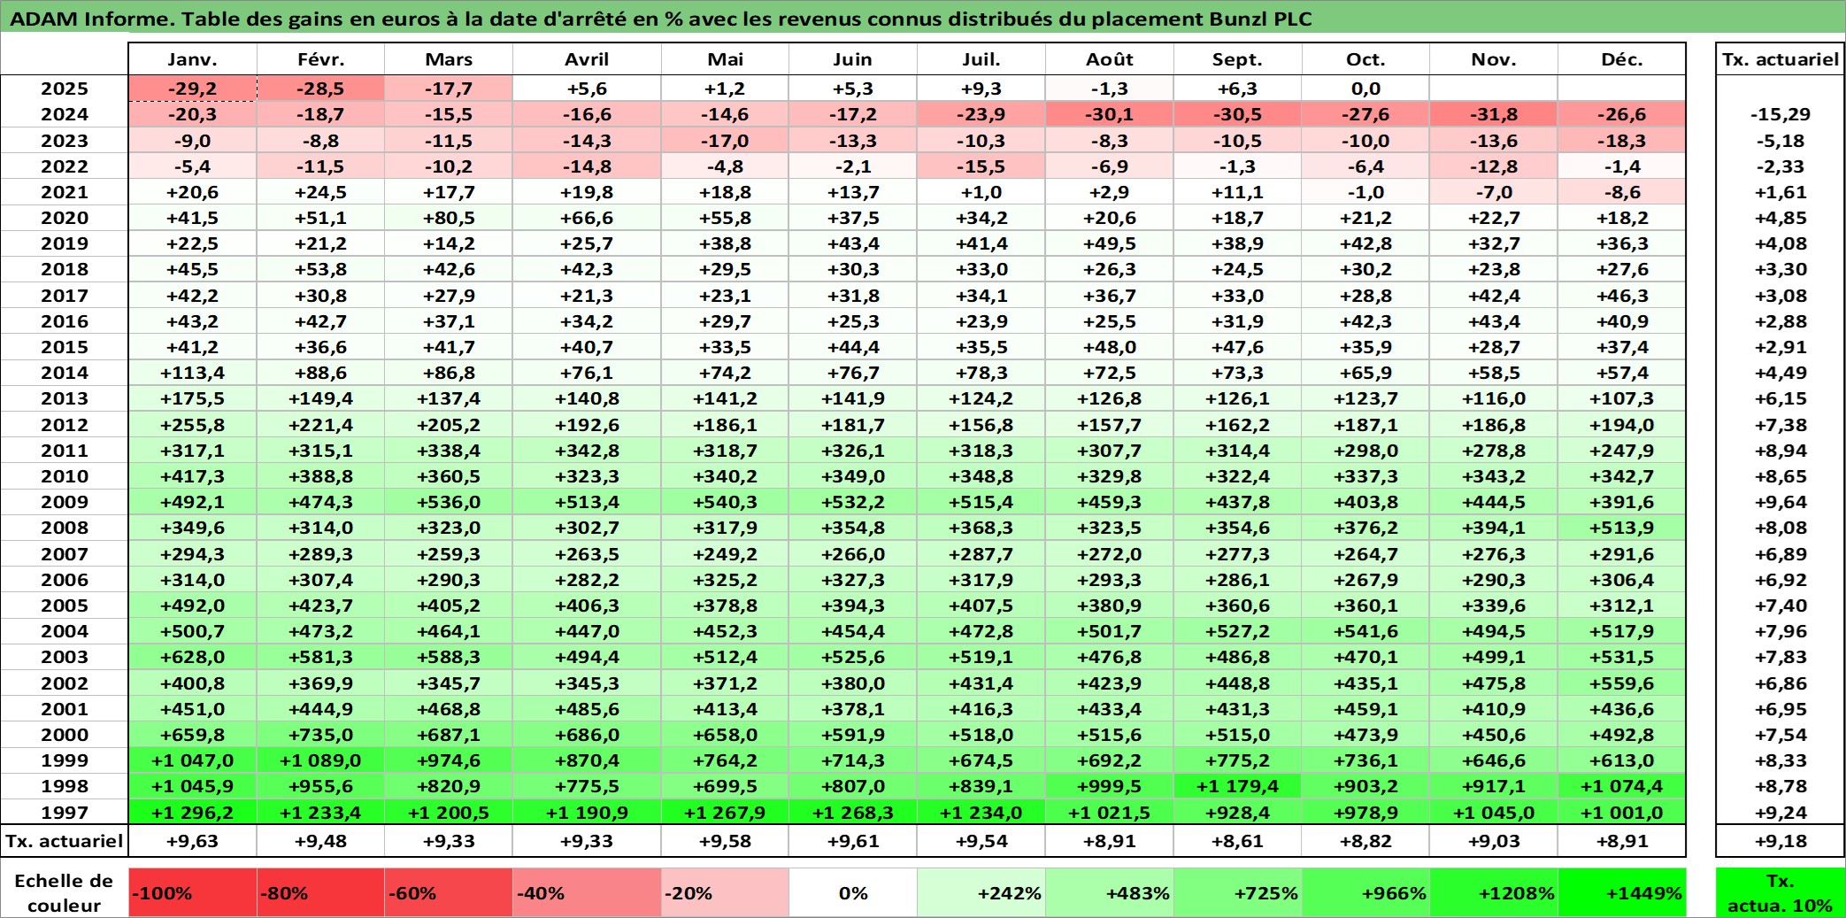Viewport: 1846px width, 918px height.
Task: Click the +9,64 actuarial rate for 2009
Action: point(1781,502)
